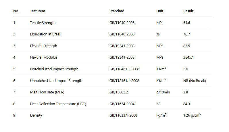Click Heat Deflection Temperature (HDT) cell
Viewport: 229px width, 132px height.
(x=58, y=104)
